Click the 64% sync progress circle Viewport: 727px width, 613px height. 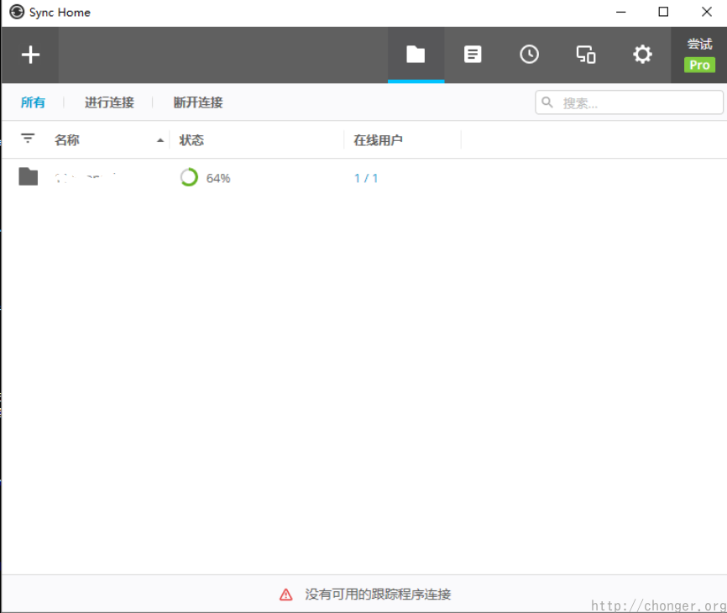(188, 177)
